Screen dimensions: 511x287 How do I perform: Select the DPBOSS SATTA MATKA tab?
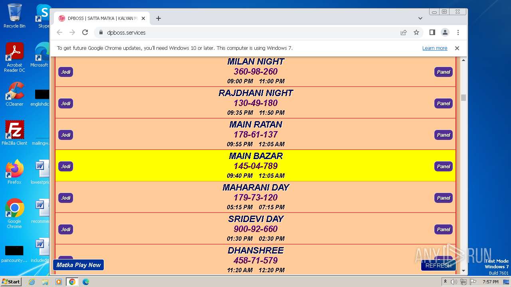click(102, 18)
